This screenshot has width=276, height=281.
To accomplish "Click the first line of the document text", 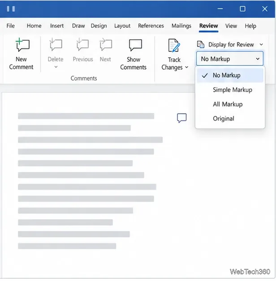I will pyautogui.click(x=86, y=116).
